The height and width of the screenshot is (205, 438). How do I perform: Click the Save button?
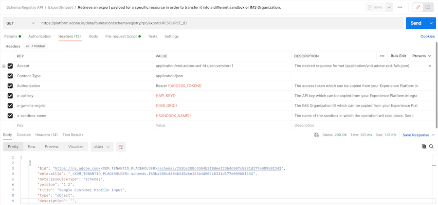tap(375, 7)
